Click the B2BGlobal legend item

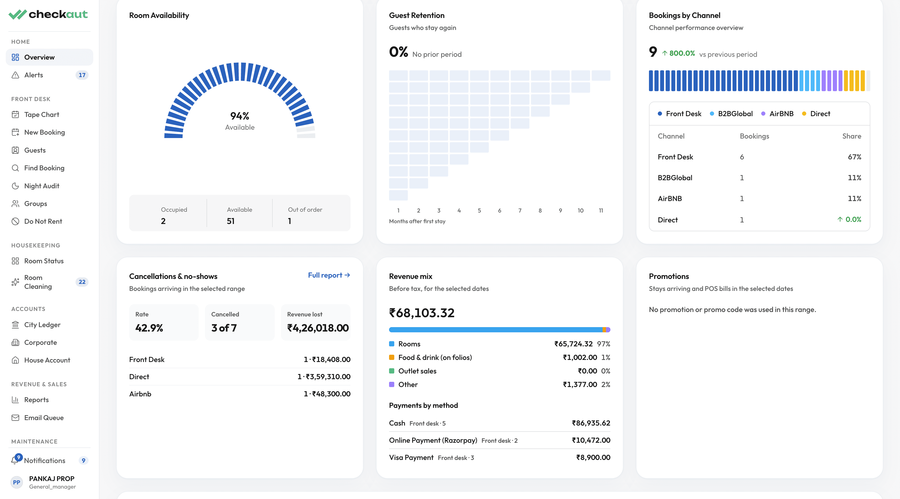coord(731,114)
